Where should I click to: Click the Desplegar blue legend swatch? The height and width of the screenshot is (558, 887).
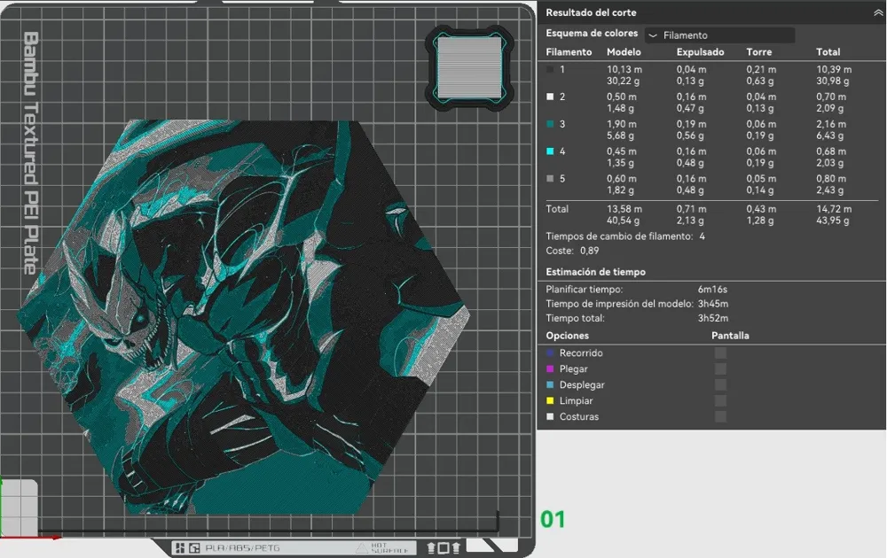coord(550,384)
